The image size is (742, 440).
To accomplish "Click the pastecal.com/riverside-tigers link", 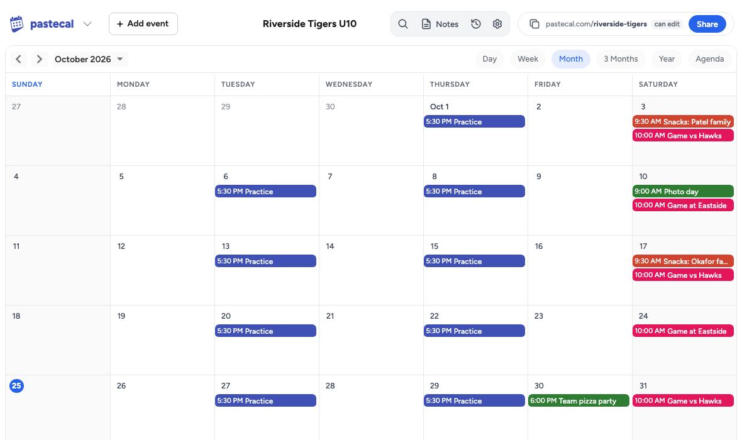I will tap(596, 24).
